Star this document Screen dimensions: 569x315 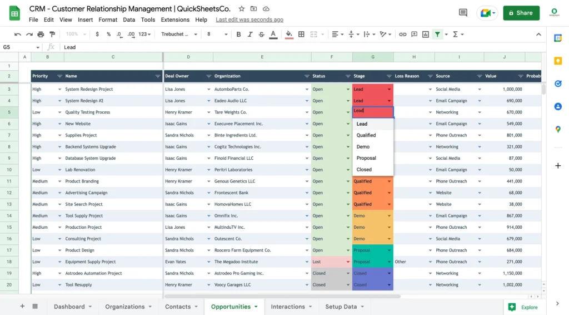coord(241,9)
